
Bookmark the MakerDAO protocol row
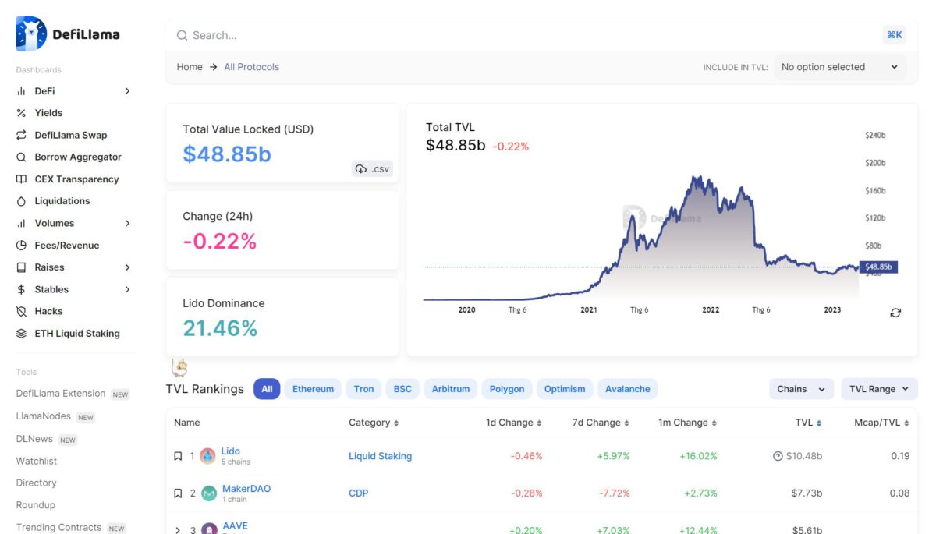coord(178,493)
